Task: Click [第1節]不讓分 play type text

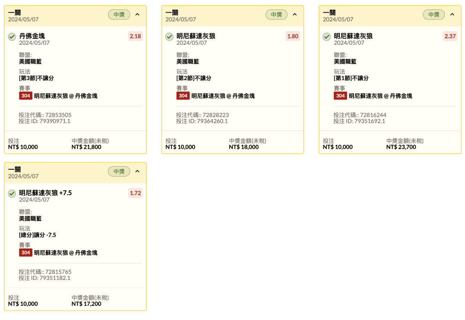Action: [x=351, y=78]
